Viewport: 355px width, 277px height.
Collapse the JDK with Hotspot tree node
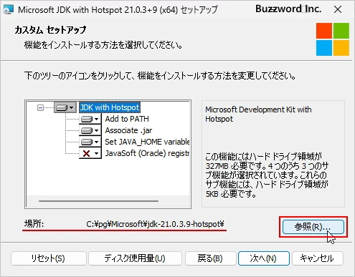pyautogui.click(x=40, y=108)
